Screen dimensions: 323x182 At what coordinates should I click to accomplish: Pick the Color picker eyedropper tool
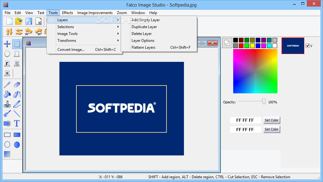point(7,85)
